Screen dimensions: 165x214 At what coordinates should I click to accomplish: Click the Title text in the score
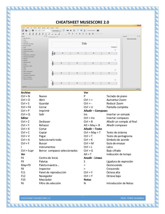coord(84,44)
